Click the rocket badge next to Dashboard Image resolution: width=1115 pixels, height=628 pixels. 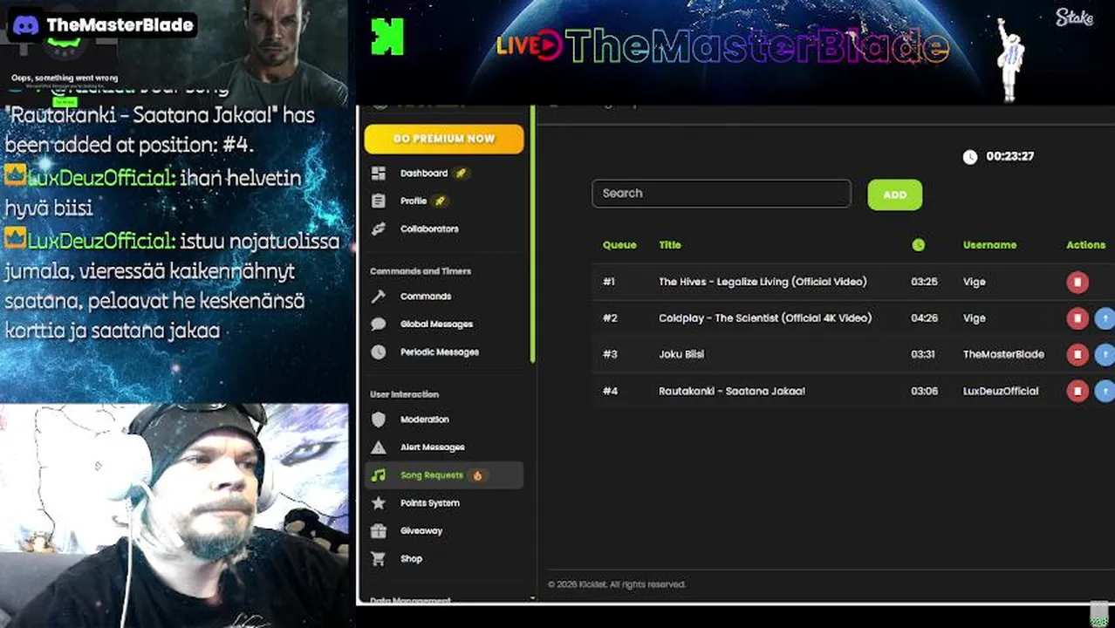(461, 174)
